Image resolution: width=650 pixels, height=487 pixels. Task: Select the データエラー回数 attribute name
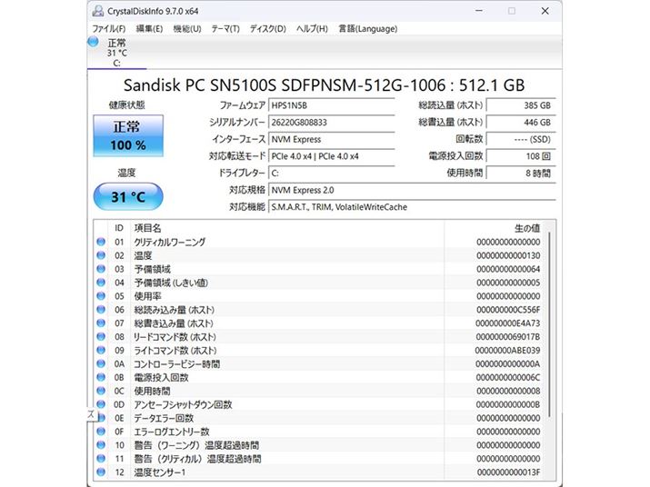coord(164,418)
